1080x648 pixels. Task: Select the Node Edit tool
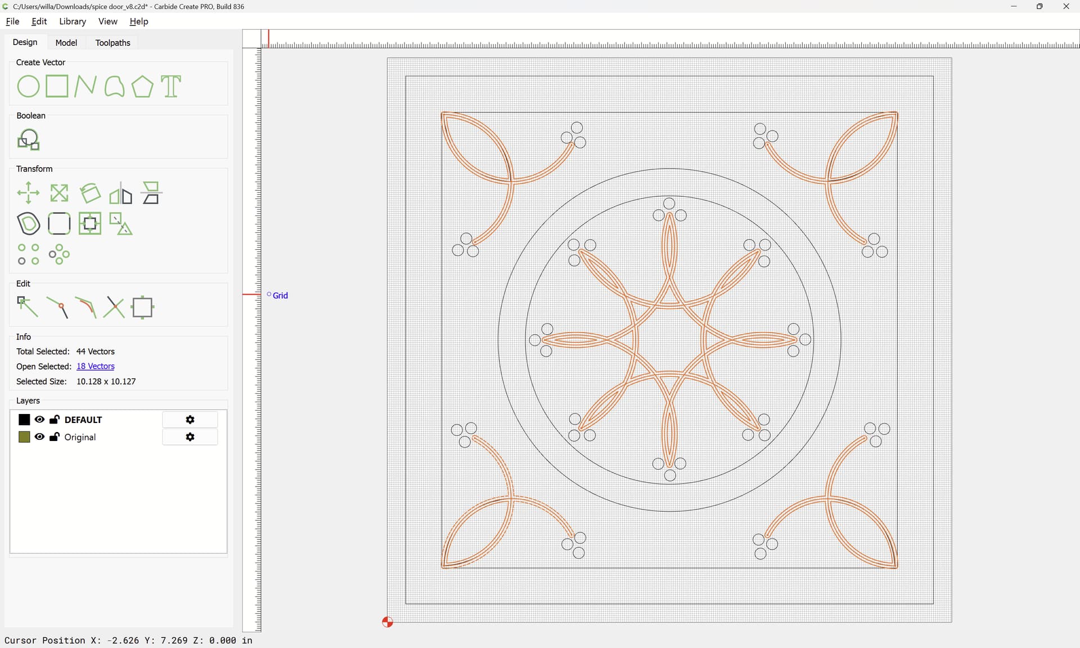tap(28, 307)
